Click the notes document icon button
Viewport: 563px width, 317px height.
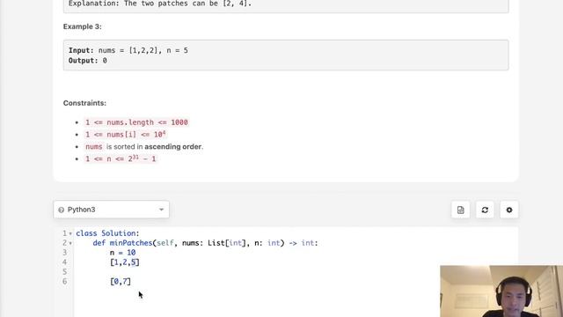tap(461, 210)
